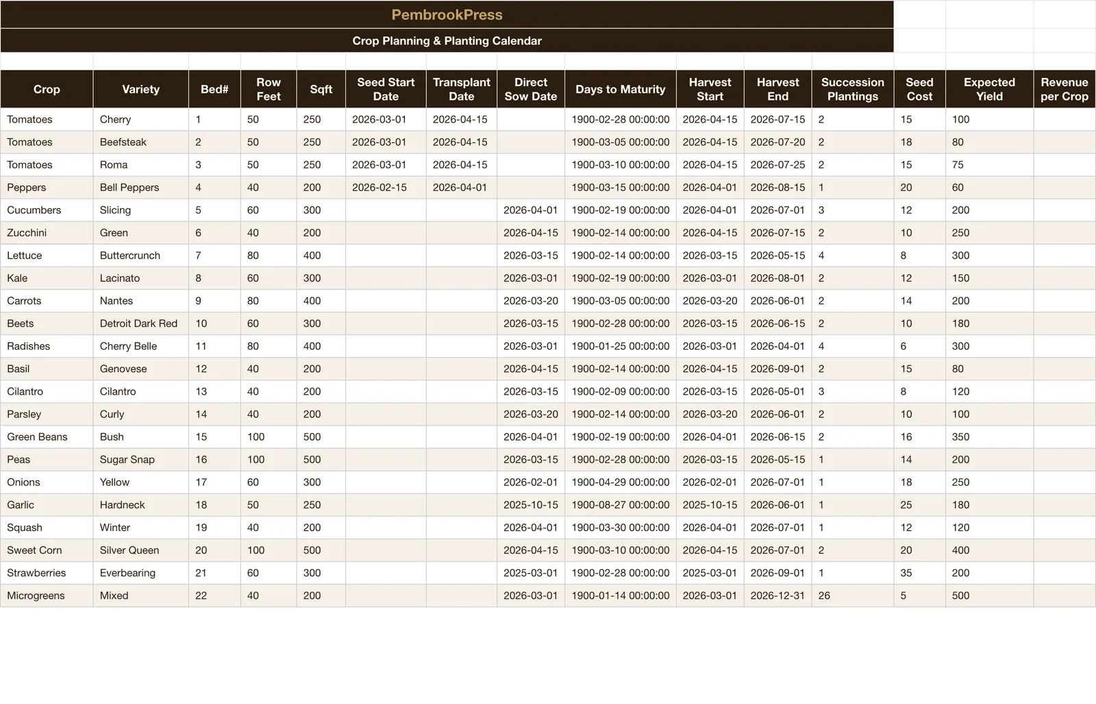Click the empty Revenue cell for Tomatoes Cherry
Image resolution: width=1096 pixels, height=704 pixels.
click(x=1064, y=119)
